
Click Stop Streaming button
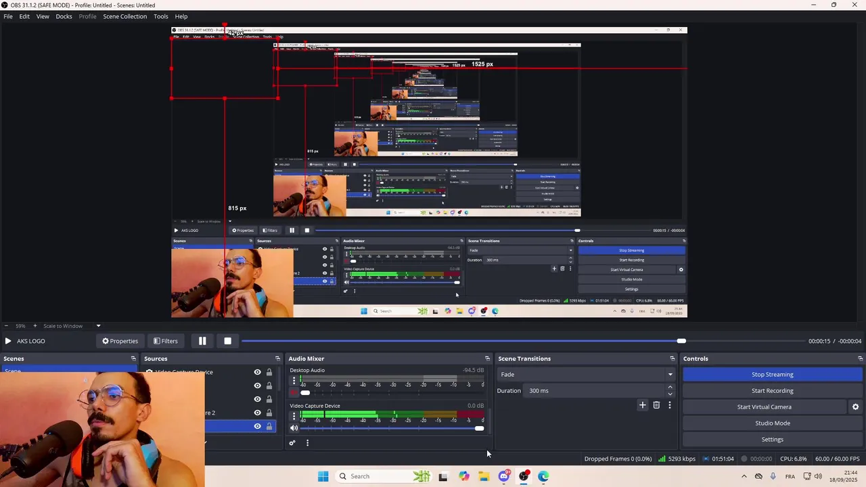click(772, 374)
